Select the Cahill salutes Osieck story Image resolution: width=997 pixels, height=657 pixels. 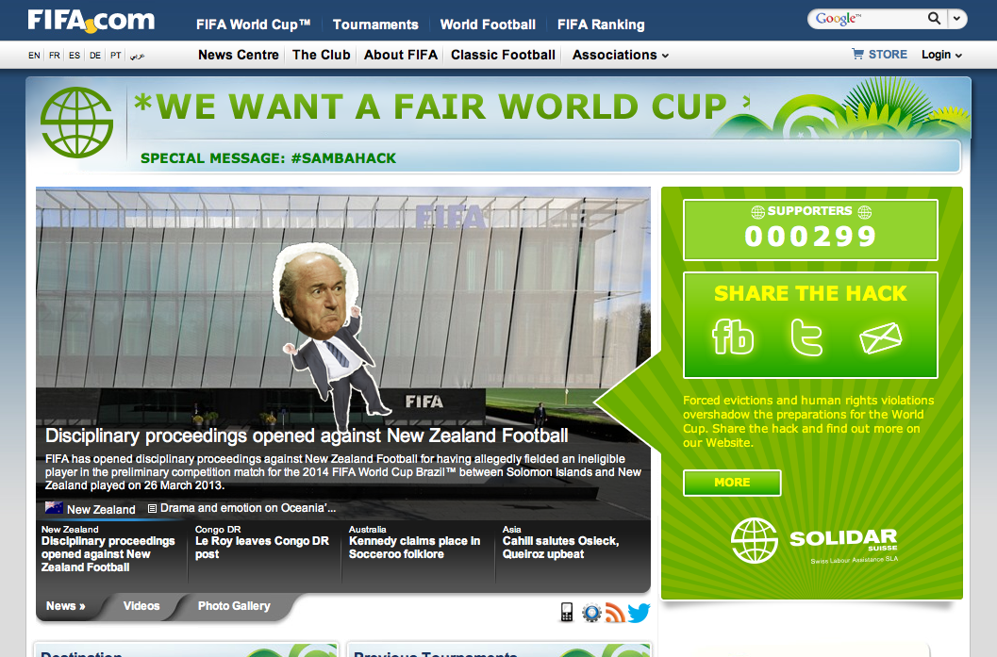(561, 542)
